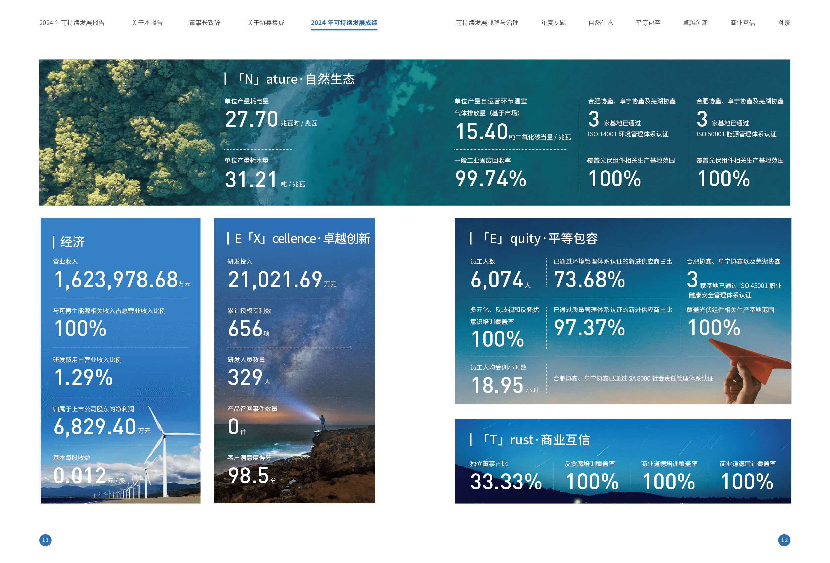Click the 2024年可持续发展报告 home title
Image resolution: width=830 pixels, height=563 pixels.
coord(72,23)
